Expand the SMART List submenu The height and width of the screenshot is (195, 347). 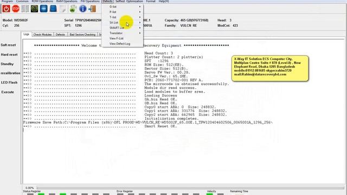(123, 28)
